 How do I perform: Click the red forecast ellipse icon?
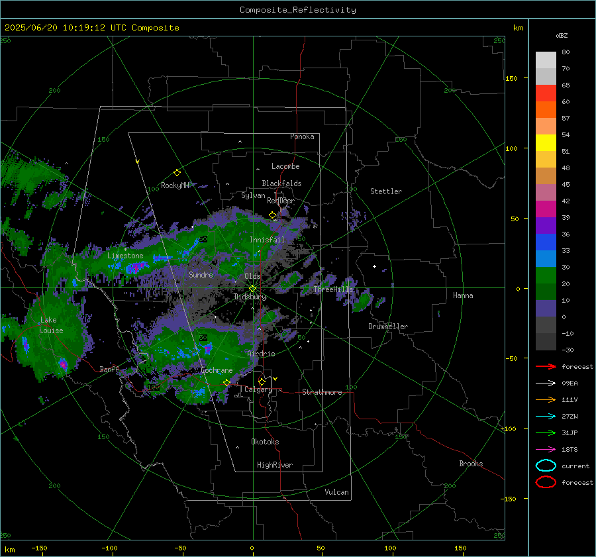pos(546,482)
